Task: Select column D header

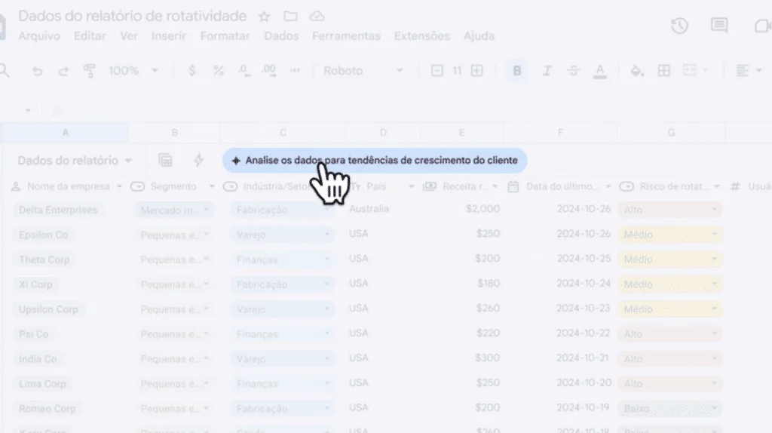Action: (383, 133)
